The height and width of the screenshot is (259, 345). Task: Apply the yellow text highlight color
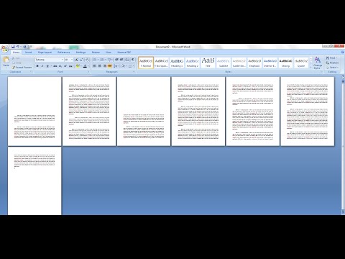tap(78, 66)
